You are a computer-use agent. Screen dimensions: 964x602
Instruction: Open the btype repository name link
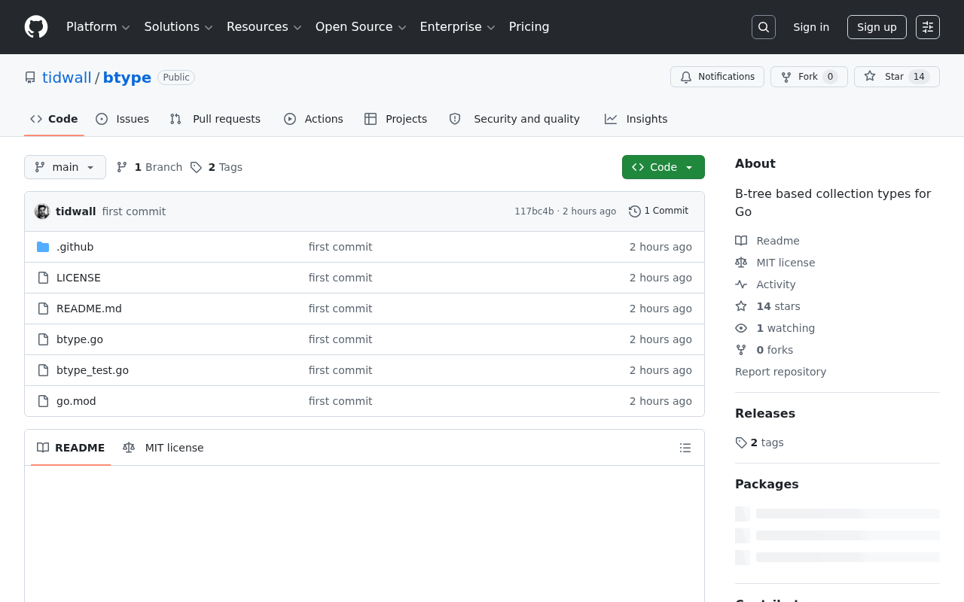[127, 78]
